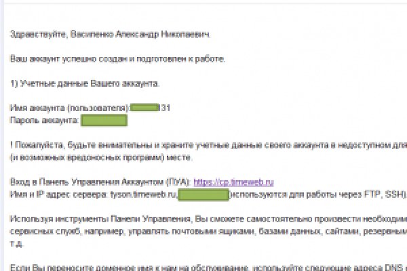The image size is (407, 271).
Task: Click the heading '1) Учетные данные Вашего аккаунта'
Action: click(85, 83)
